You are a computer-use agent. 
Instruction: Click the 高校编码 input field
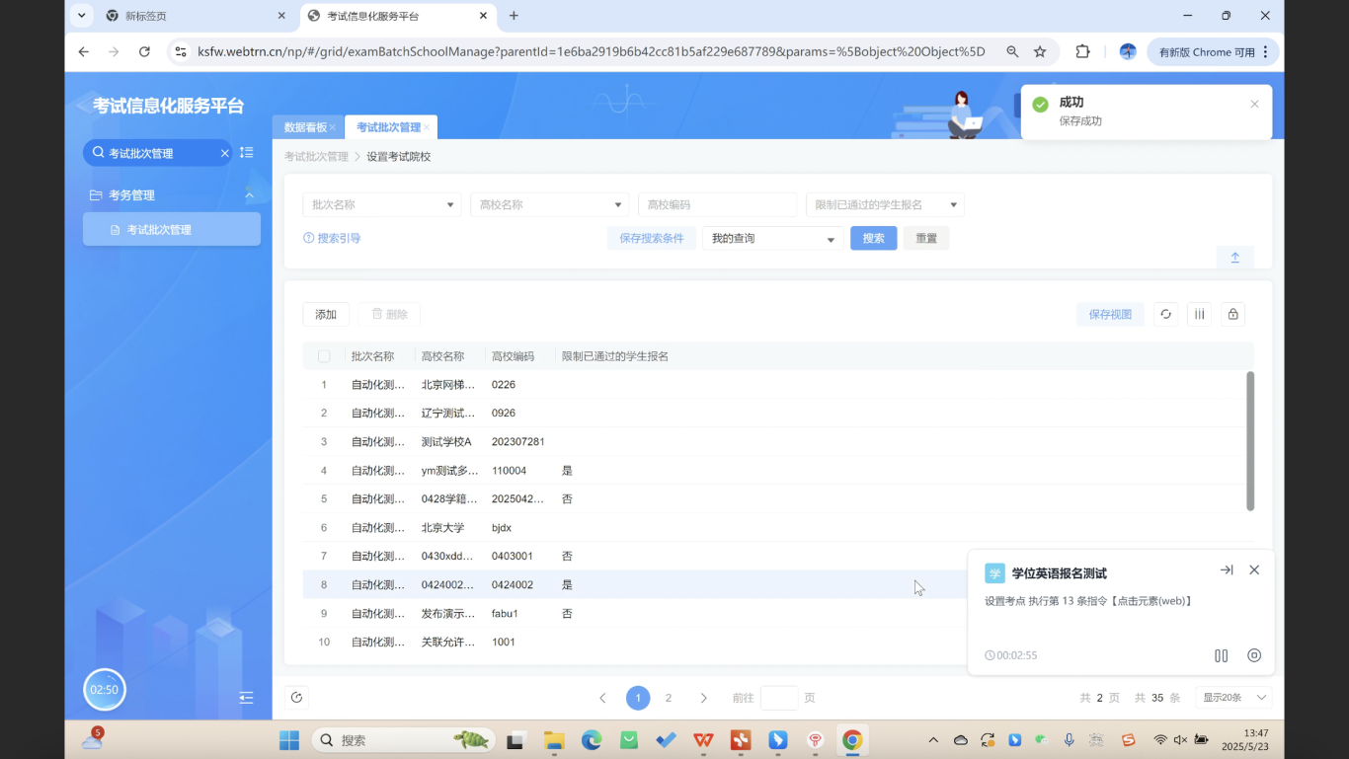(717, 204)
